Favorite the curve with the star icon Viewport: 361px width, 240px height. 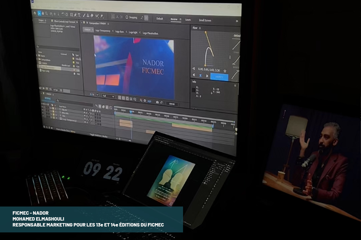(x=225, y=71)
